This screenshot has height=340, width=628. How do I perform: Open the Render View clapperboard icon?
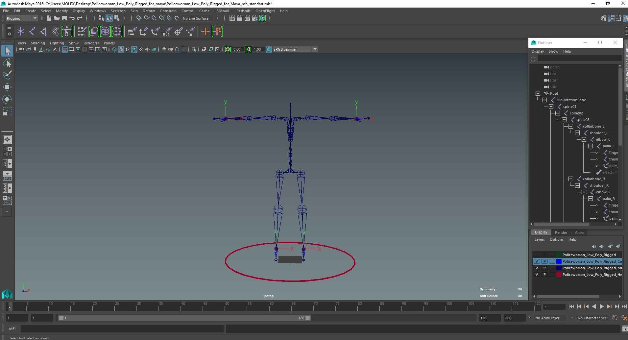232,18
